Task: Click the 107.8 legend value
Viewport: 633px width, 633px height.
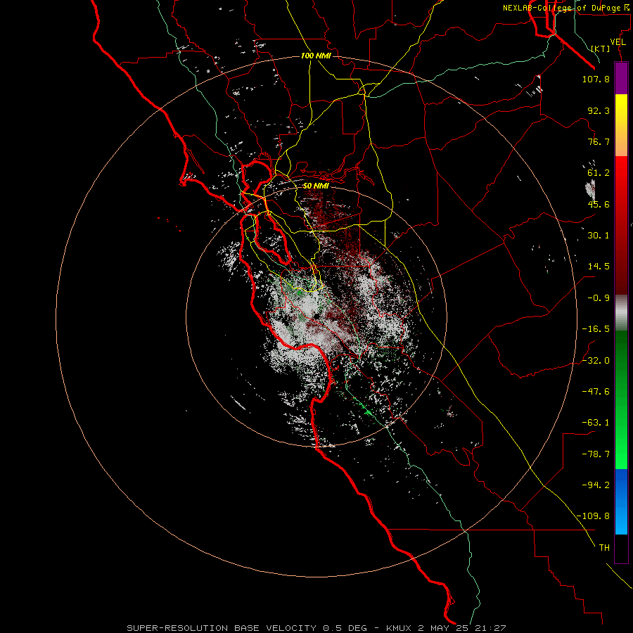Action: pos(596,79)
